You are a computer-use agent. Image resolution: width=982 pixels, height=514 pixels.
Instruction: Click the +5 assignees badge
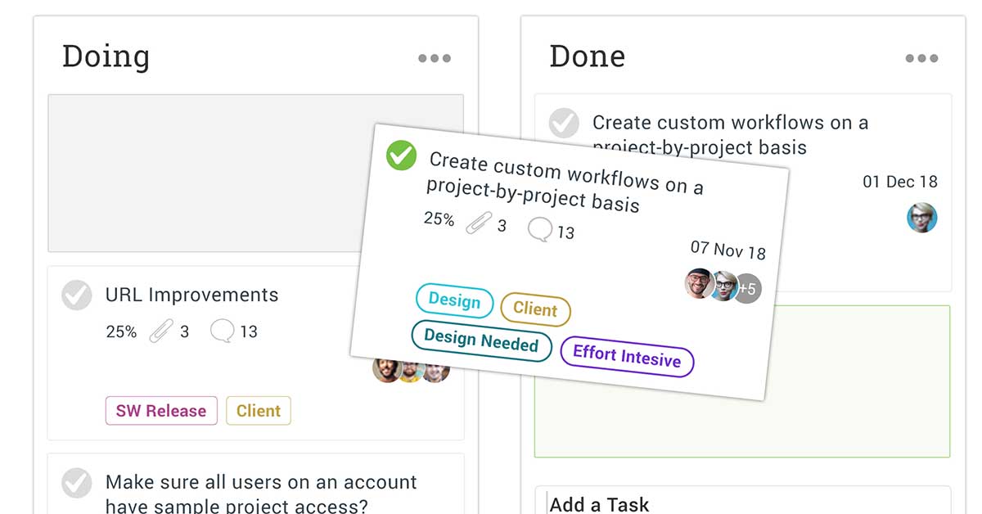tap(746, 289)
